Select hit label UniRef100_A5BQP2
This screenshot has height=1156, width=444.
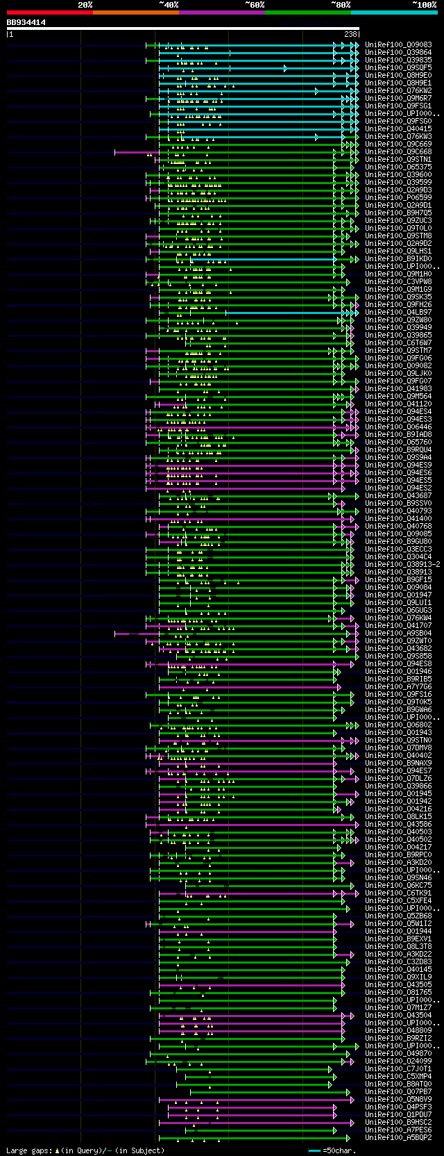398,1137
